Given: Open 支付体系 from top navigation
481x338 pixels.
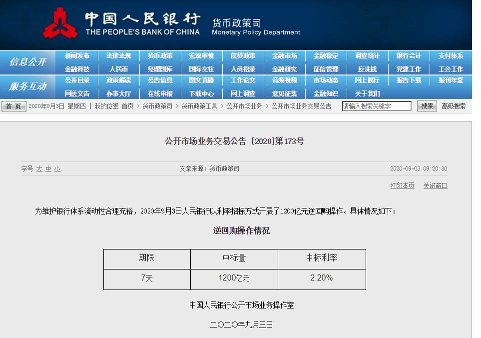Looking at the screenshot, I should [451, 56].
